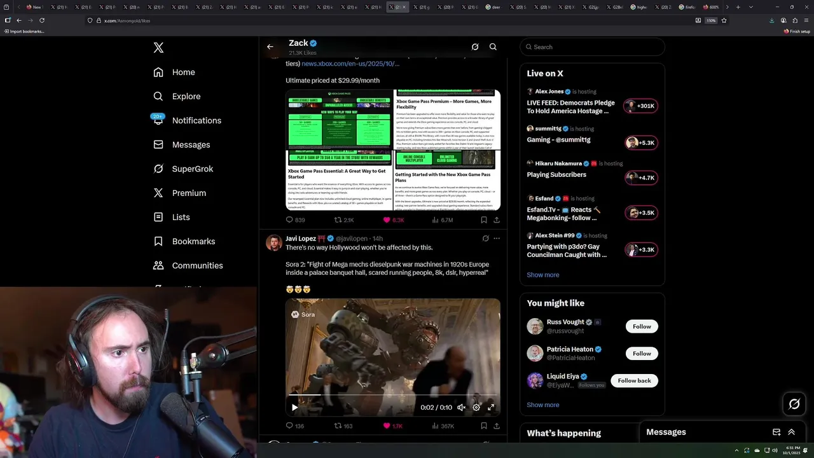Open Notifications in sidebar
This screenshot has height=458, width=814.
tap(187, 120)
